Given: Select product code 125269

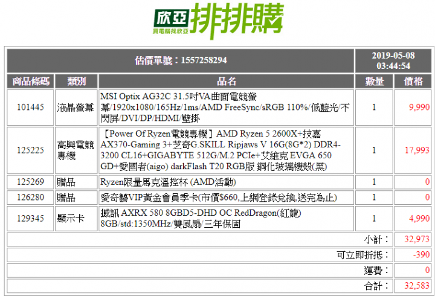Looking at the screenshot, I should click(31, 182).
